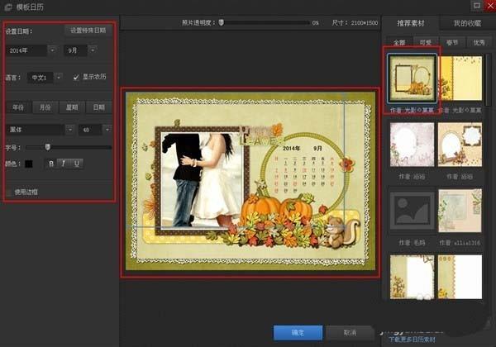Toggle underline with the U icon
Image resolution: width=496 pixels, height=347 pixels.
[77, 164]
